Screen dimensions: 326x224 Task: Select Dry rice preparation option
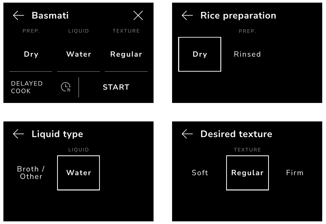200,54
